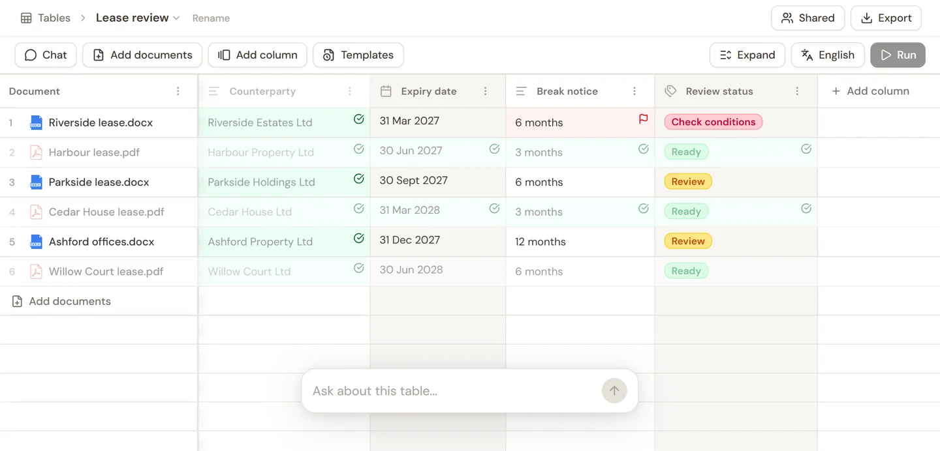Click Willow Court's Ready status tag
The height and width of the screenshot is (451, 940).
click(686, 271)
